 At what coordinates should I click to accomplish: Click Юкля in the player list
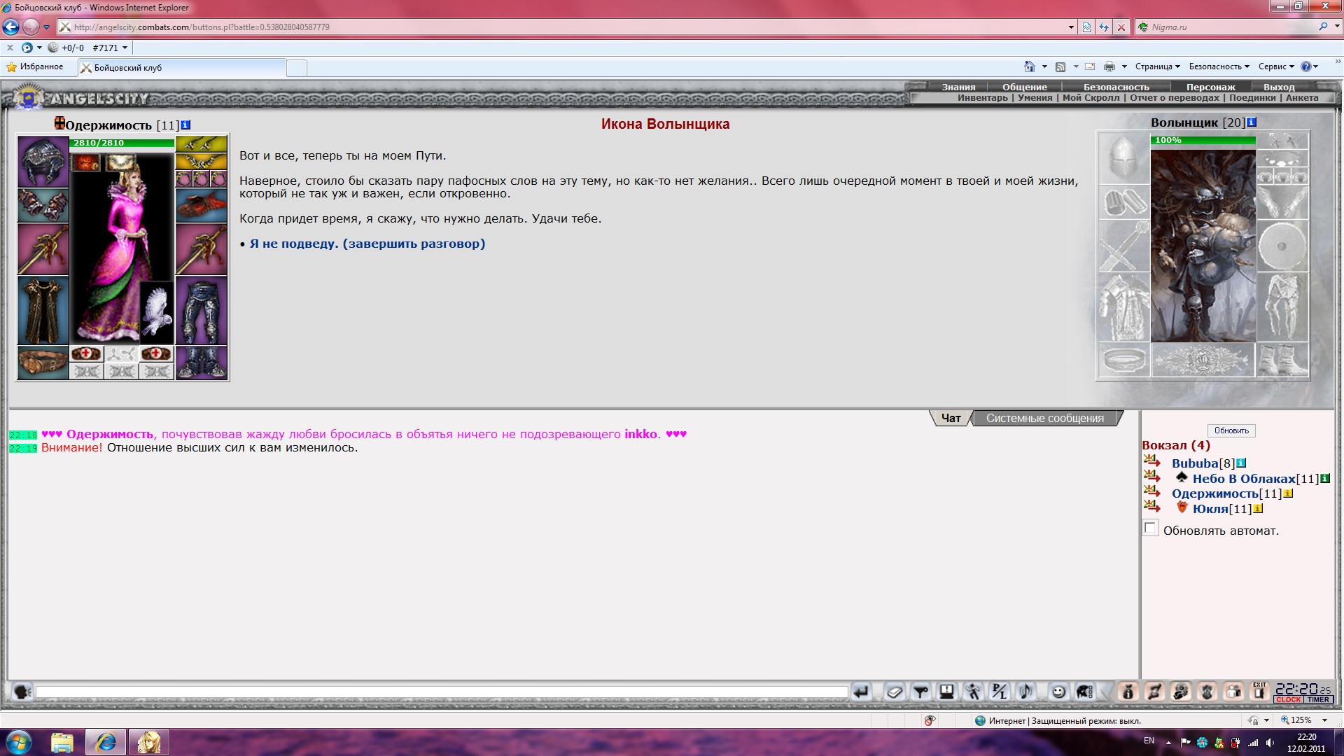(1210, 509)
